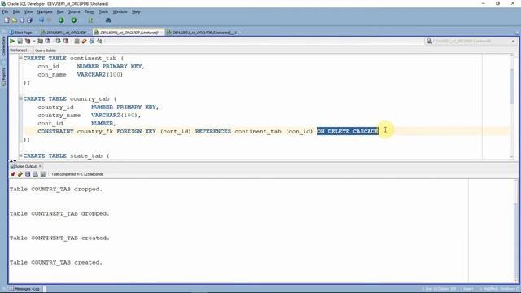Click the Open folder icon in main toolbar
The width and height of the screenshot is (521, 293).
(x=15, y=20)
